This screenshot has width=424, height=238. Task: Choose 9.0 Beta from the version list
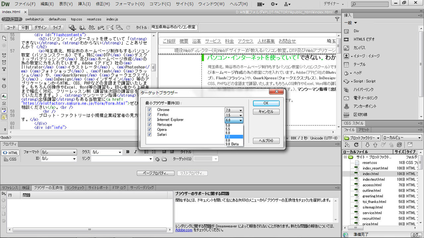click(234, 144)
